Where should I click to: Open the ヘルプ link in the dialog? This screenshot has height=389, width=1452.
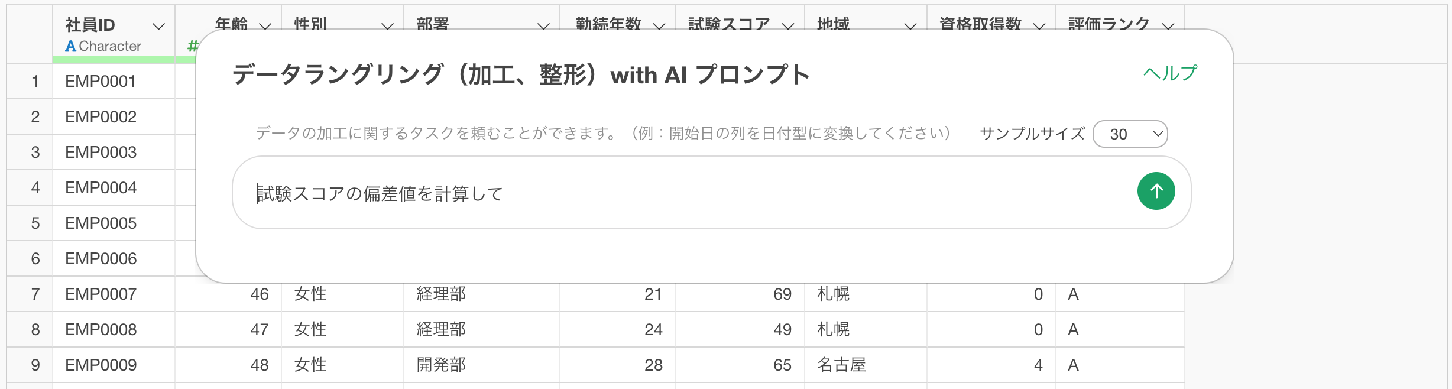pyautogui.click(x=1170, y=74)
